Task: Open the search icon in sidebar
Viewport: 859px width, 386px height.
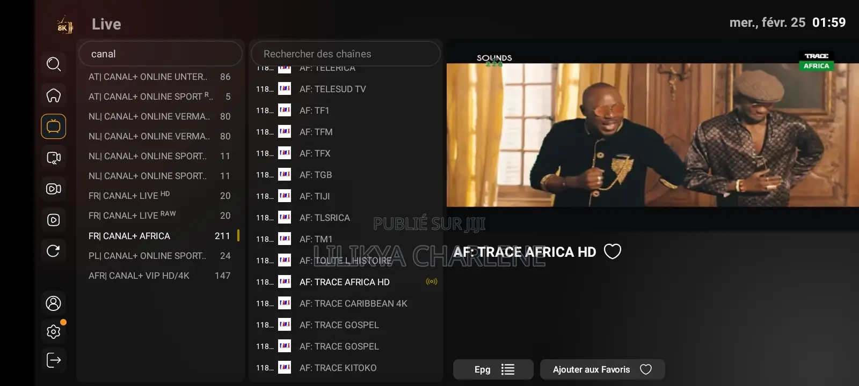Action: pos(54,64)
